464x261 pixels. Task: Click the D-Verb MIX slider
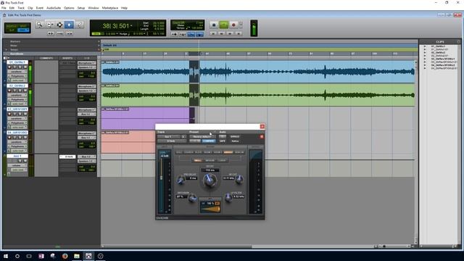click(210, 210)
